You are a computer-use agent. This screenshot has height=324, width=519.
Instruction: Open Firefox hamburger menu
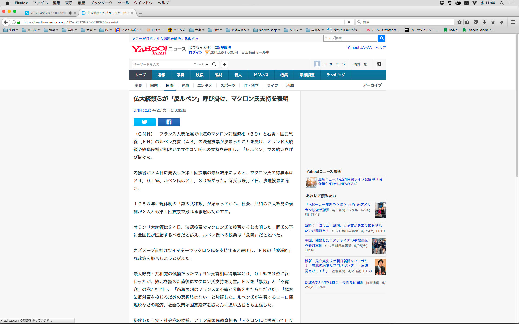513,22
